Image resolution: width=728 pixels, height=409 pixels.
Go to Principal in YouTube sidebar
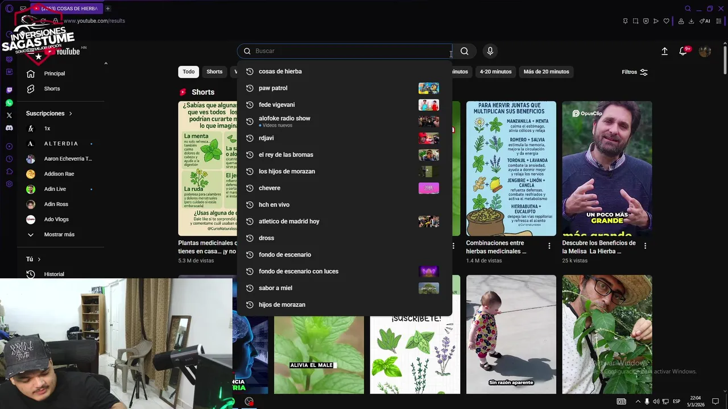tap(55, 73)
